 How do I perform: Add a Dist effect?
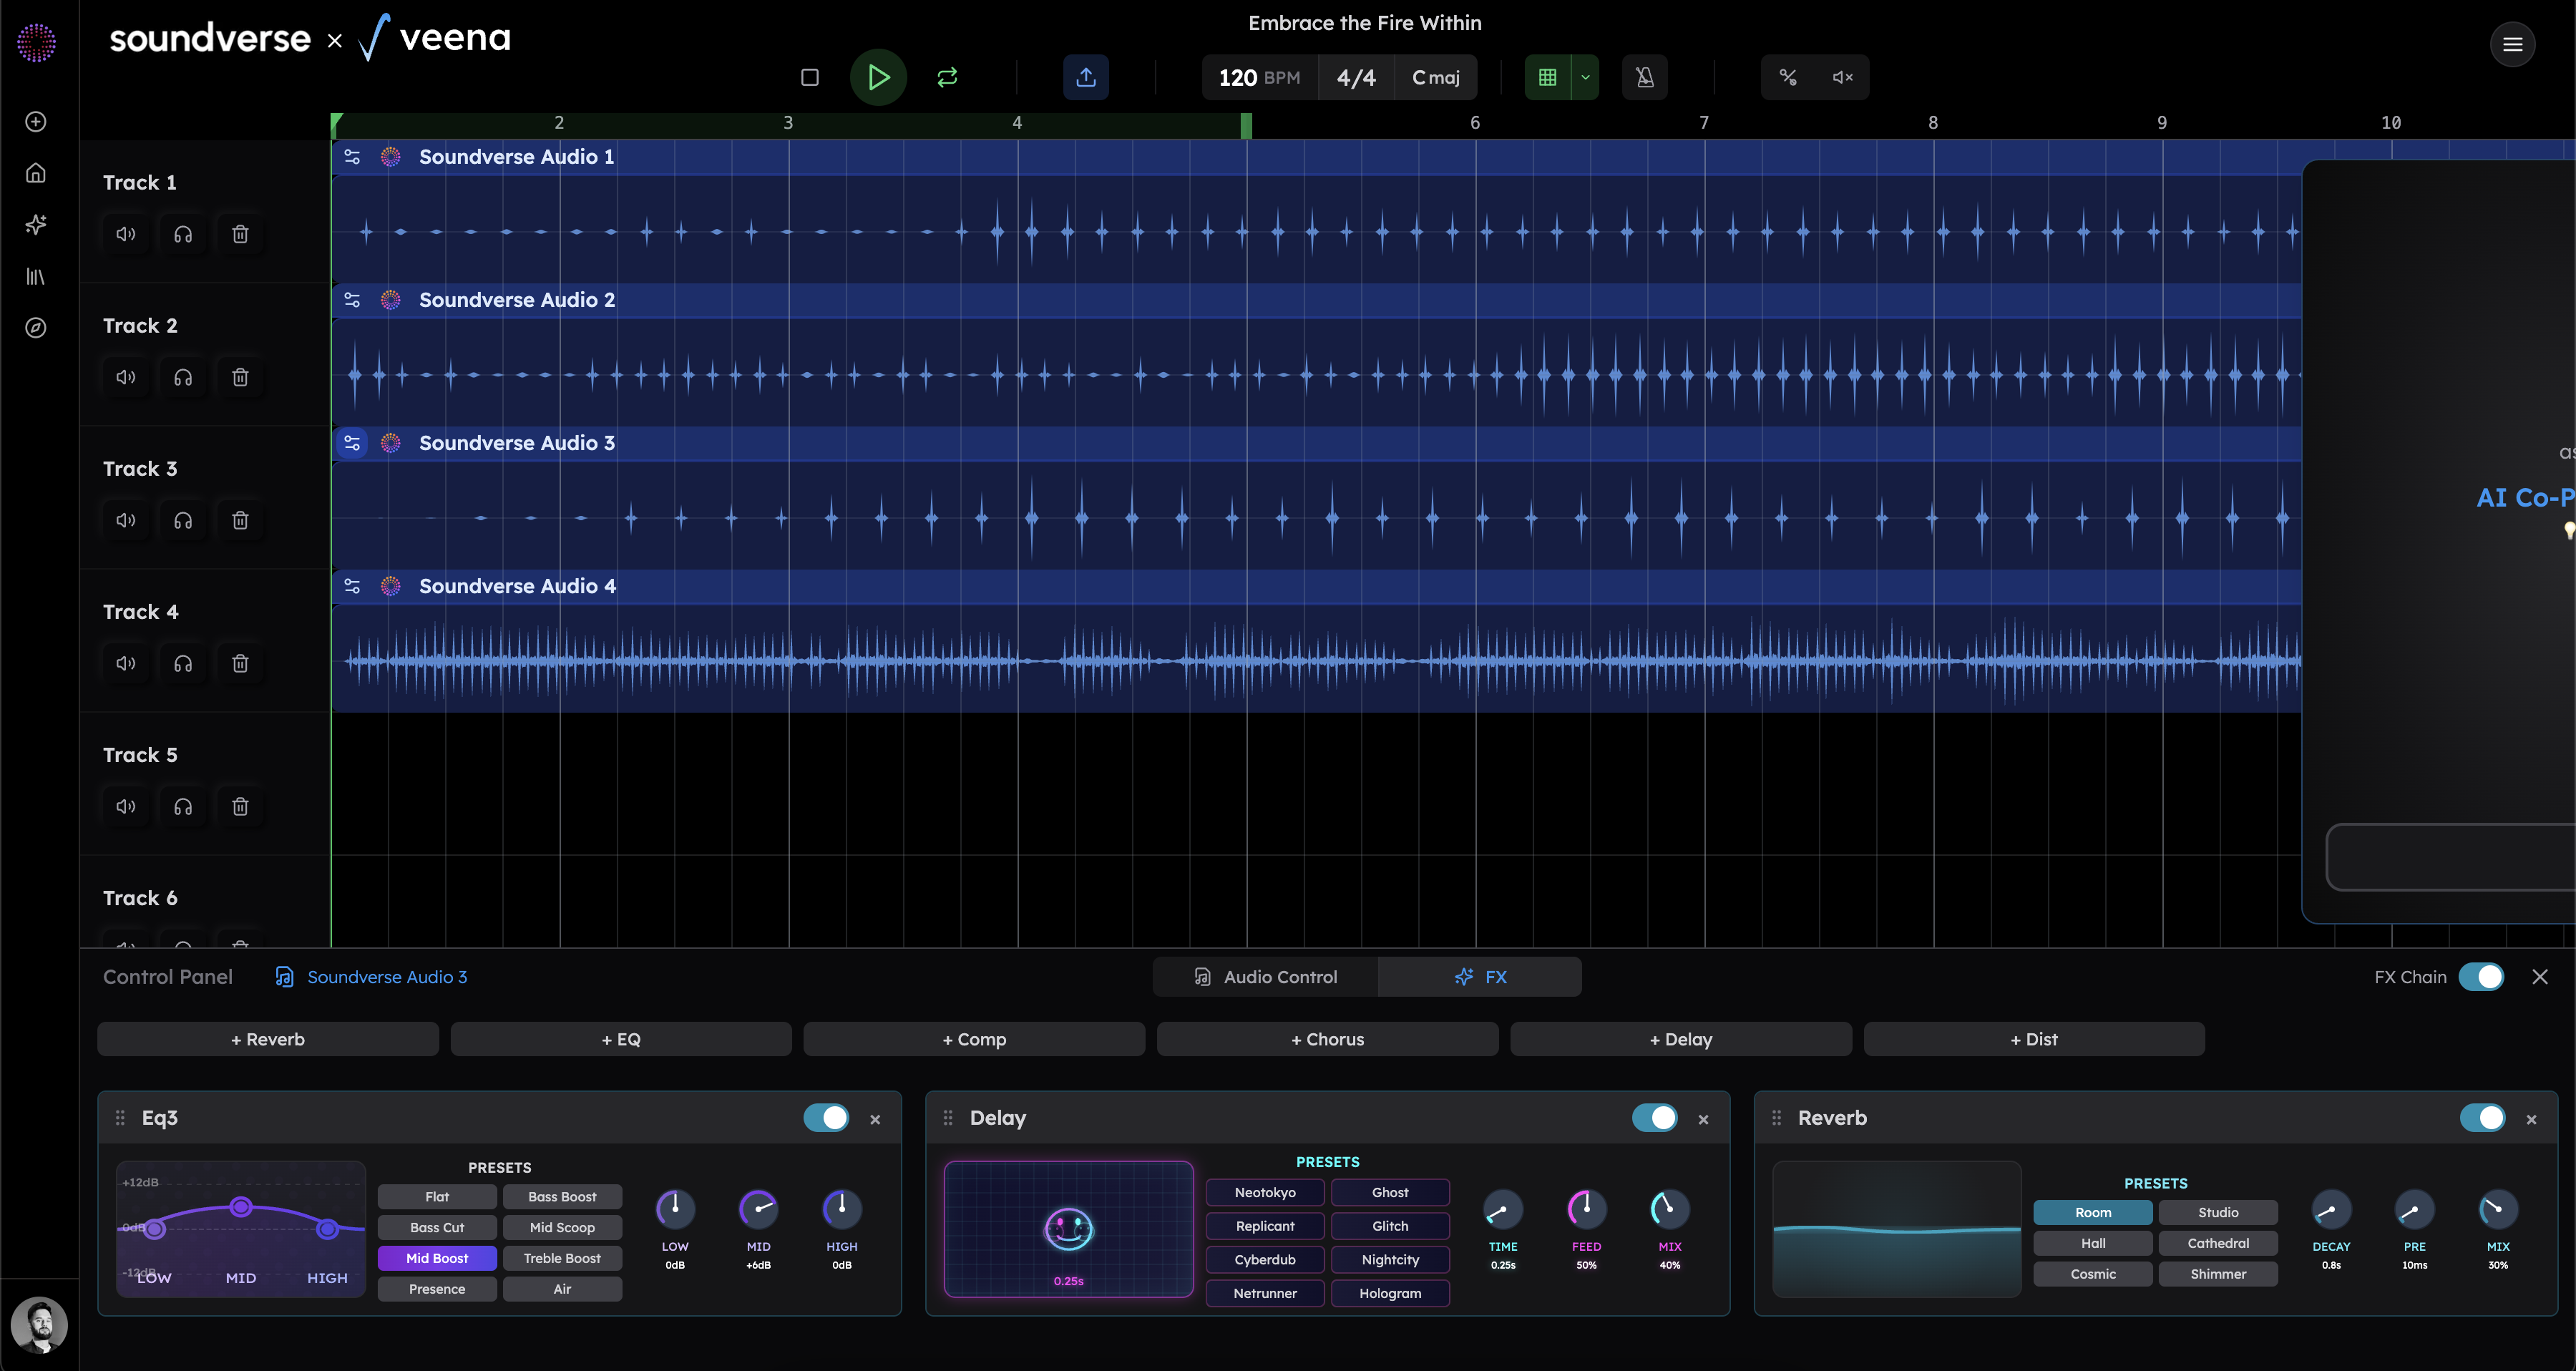tap(2034, 1039)
